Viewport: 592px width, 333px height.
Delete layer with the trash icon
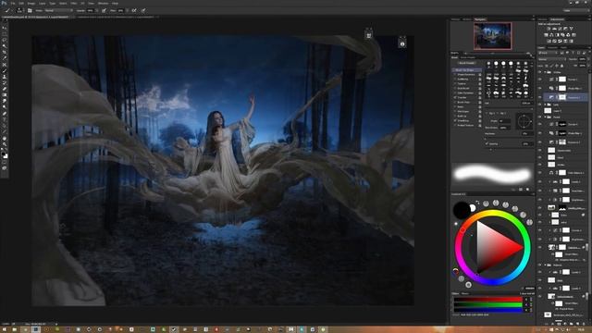[x=584, y=324]
